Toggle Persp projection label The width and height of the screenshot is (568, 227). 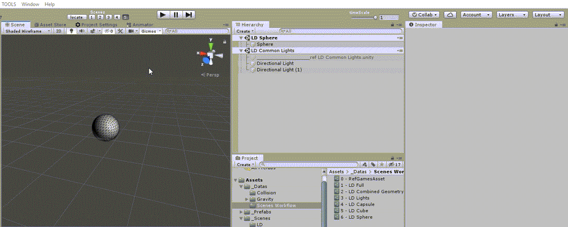point(211,75)
